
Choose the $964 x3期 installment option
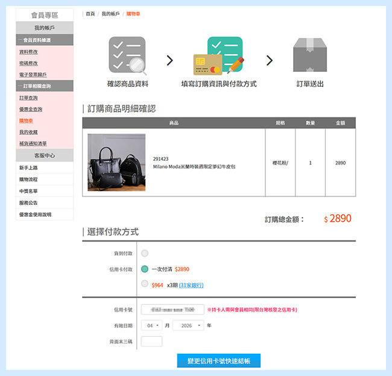(x=145, y=284)
